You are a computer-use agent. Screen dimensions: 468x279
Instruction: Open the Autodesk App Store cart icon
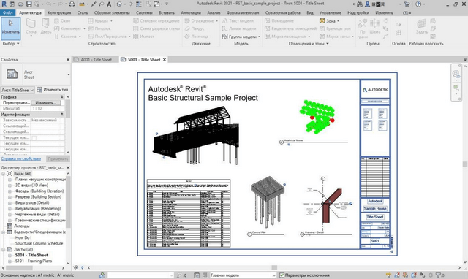(407, 4)
